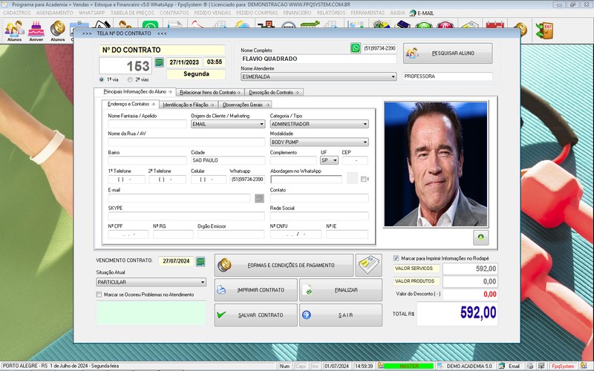Click the send email icon beside E-mail field
594x371 pixels.
coord(259,198)
